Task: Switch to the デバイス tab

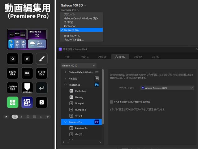Action: click(85, 57)
